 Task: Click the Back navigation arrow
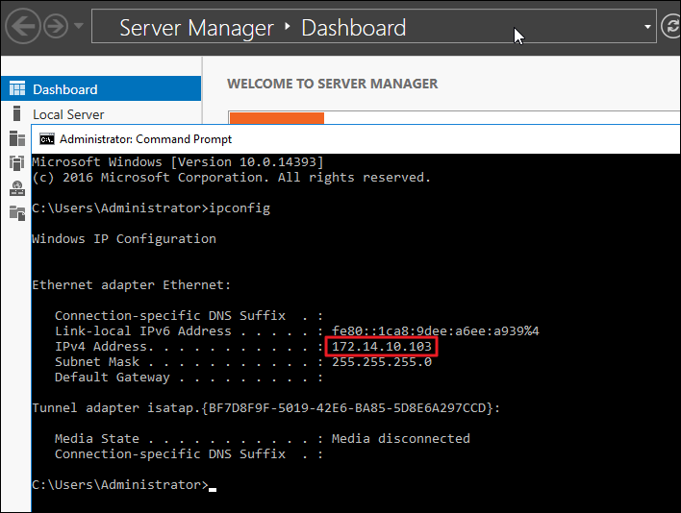[x=22, y=27]
